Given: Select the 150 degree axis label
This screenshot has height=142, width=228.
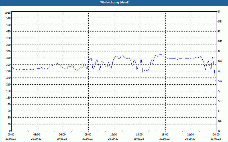Looking at the screenshot, I should (x=8, y=98).
